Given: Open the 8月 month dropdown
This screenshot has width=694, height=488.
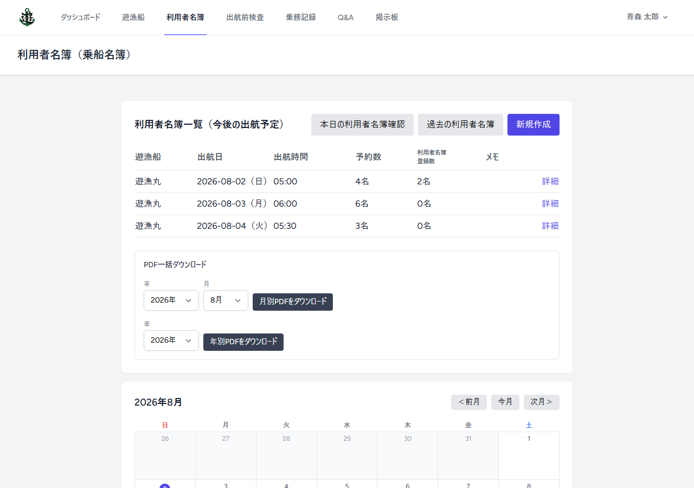Looking at the screenshot, I should tap(226, 300).
